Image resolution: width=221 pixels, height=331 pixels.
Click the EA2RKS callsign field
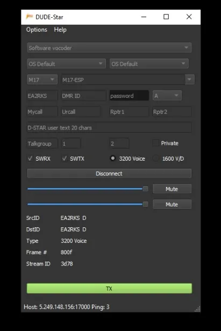42,96
